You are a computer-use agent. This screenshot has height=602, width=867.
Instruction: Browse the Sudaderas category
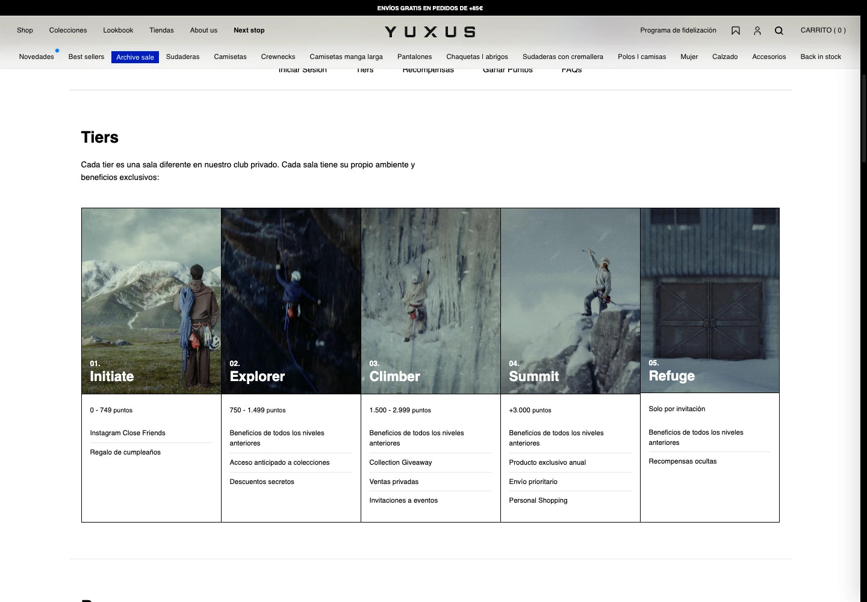pyautogui.click(x=182, y=57)
